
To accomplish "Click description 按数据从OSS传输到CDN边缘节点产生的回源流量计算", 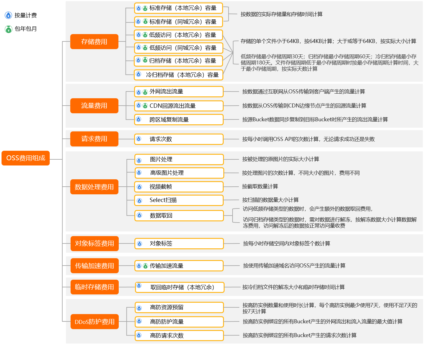I will tap(304, 106).
